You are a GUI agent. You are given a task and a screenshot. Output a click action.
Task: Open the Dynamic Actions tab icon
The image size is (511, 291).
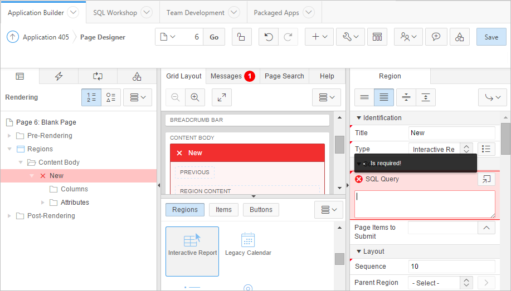(x=59, y=76)
